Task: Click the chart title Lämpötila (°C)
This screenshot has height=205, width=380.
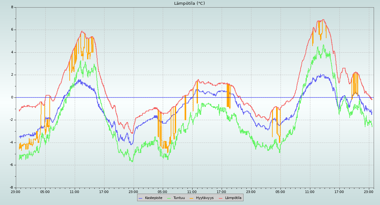Action: tap(189, 3)
